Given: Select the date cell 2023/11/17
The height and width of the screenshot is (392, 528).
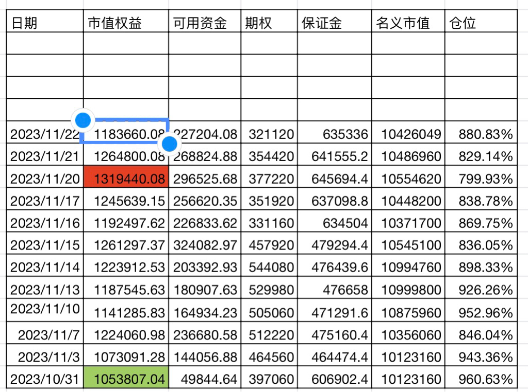Looking at the screenshot, I should coord(44,201).
